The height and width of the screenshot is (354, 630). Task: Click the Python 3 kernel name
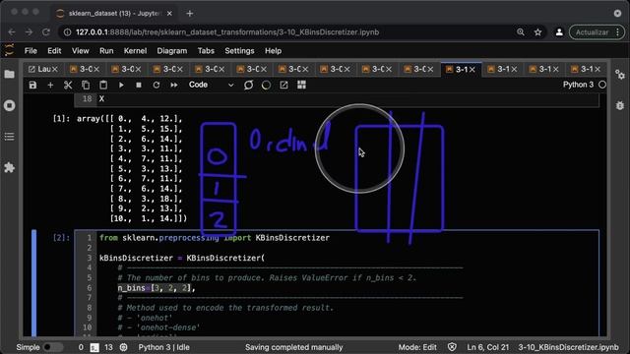578,85
